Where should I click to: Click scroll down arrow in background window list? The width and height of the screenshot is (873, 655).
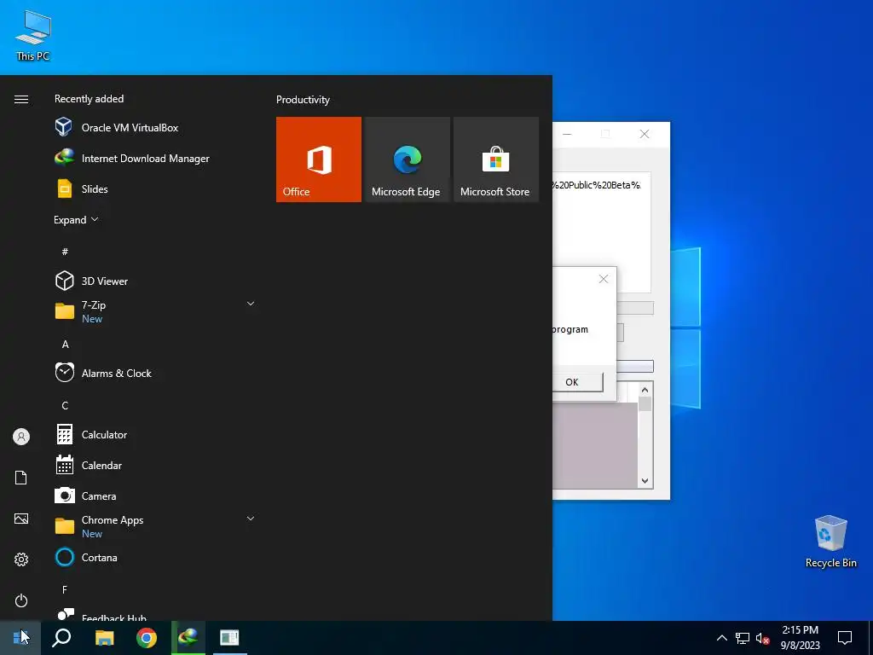point(645,481)
